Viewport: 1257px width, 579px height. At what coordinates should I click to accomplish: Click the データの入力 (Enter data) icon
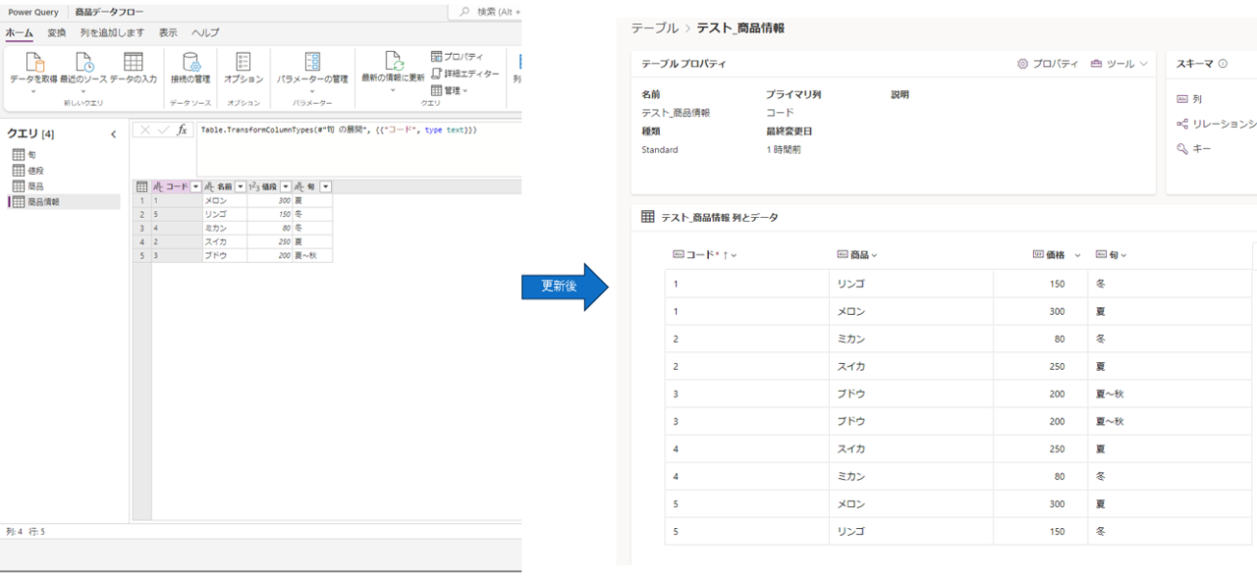pyautogui.click(x=132, y=61)
